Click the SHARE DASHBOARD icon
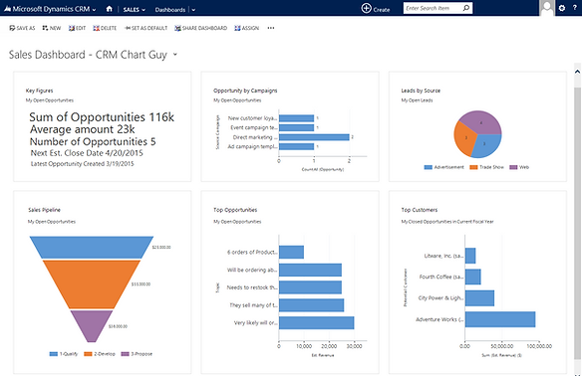The width and height of the screenshot is (582, 376). [x=177, y=28]
